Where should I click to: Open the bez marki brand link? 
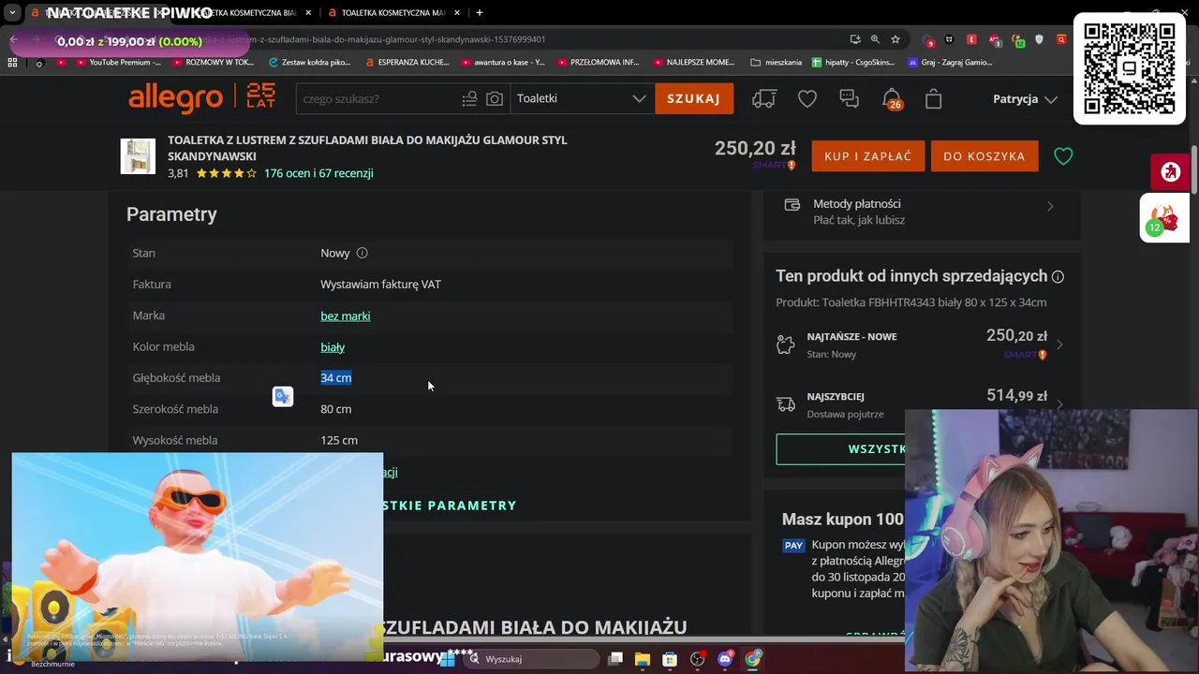pyautogui.click(x=346, y=315)
